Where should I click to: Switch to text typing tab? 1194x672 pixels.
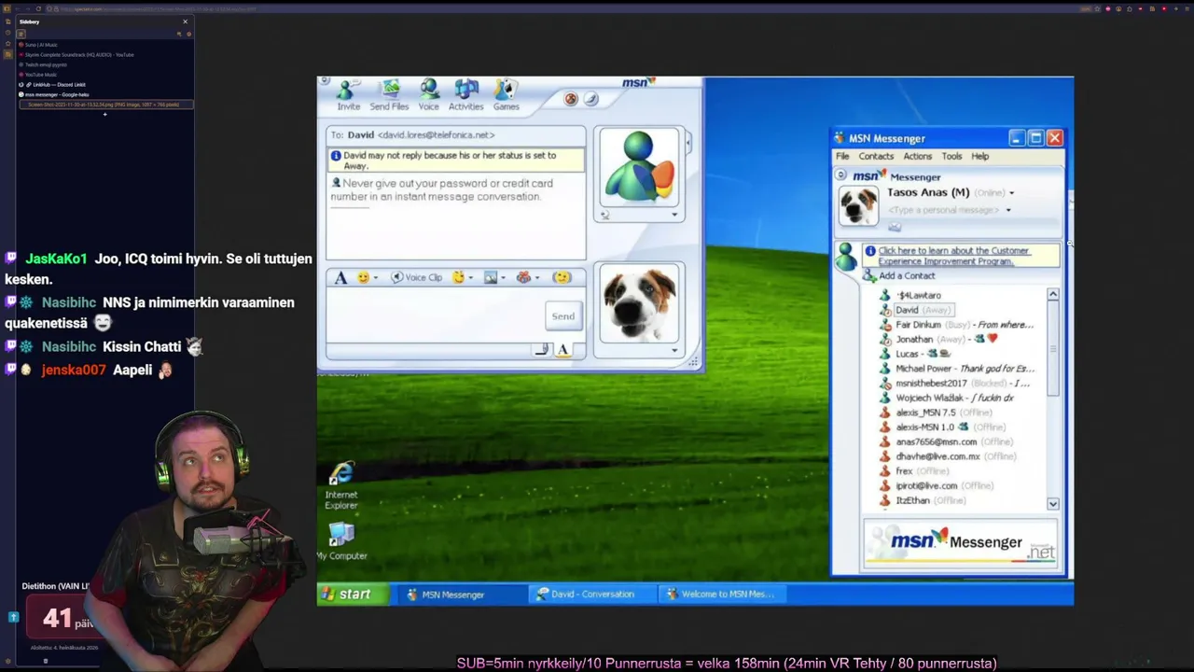[x=562, y=349]
